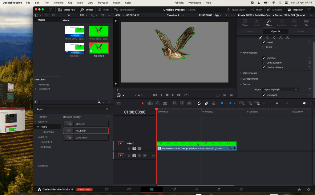Open the Fusion menu

(116, 2)
